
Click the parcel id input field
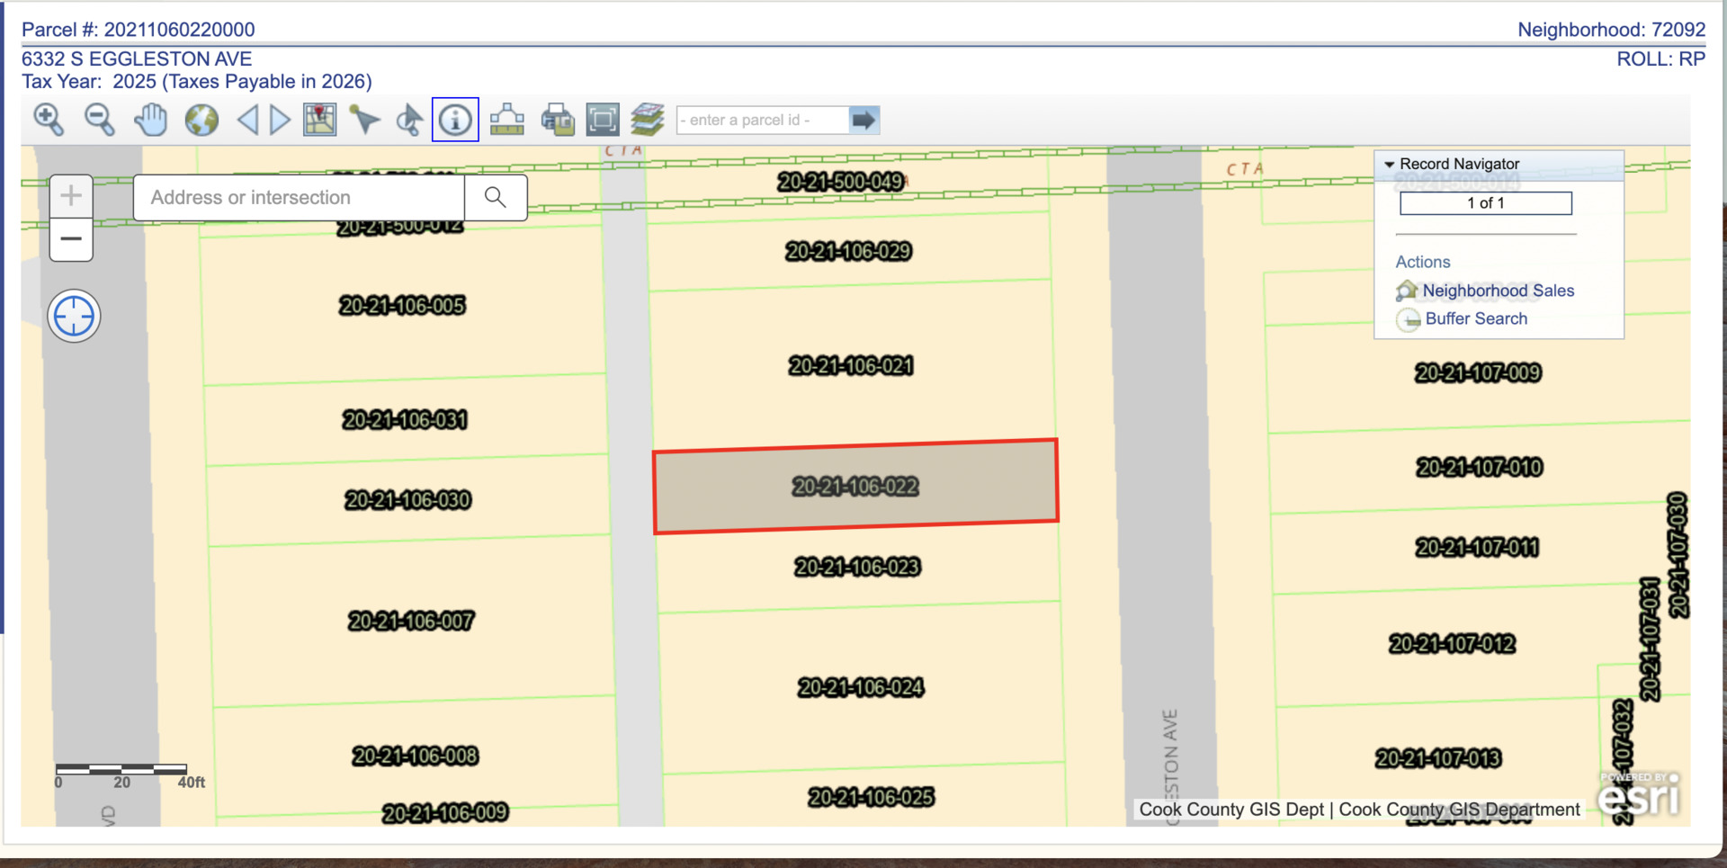pyautogui.click(x=761, y=120)
